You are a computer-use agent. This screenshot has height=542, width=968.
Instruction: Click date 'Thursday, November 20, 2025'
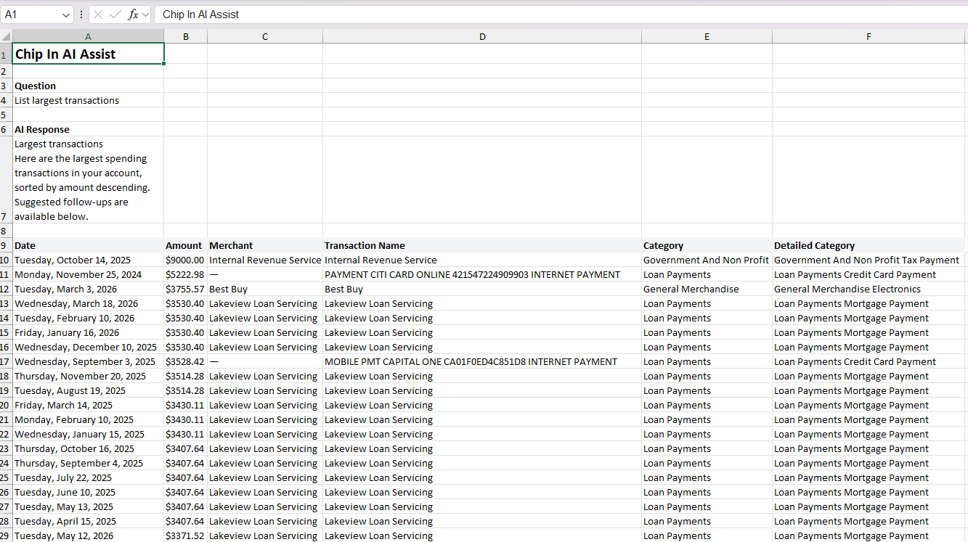[88, 376]
